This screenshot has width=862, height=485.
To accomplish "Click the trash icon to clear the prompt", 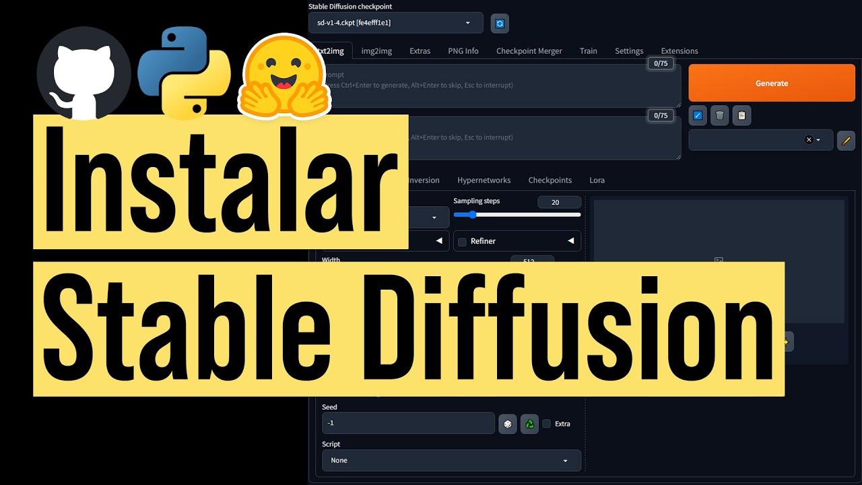I will [x=719, y=115].
